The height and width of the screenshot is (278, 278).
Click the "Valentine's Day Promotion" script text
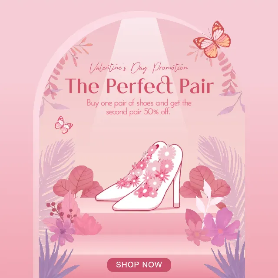coord(139,68)
